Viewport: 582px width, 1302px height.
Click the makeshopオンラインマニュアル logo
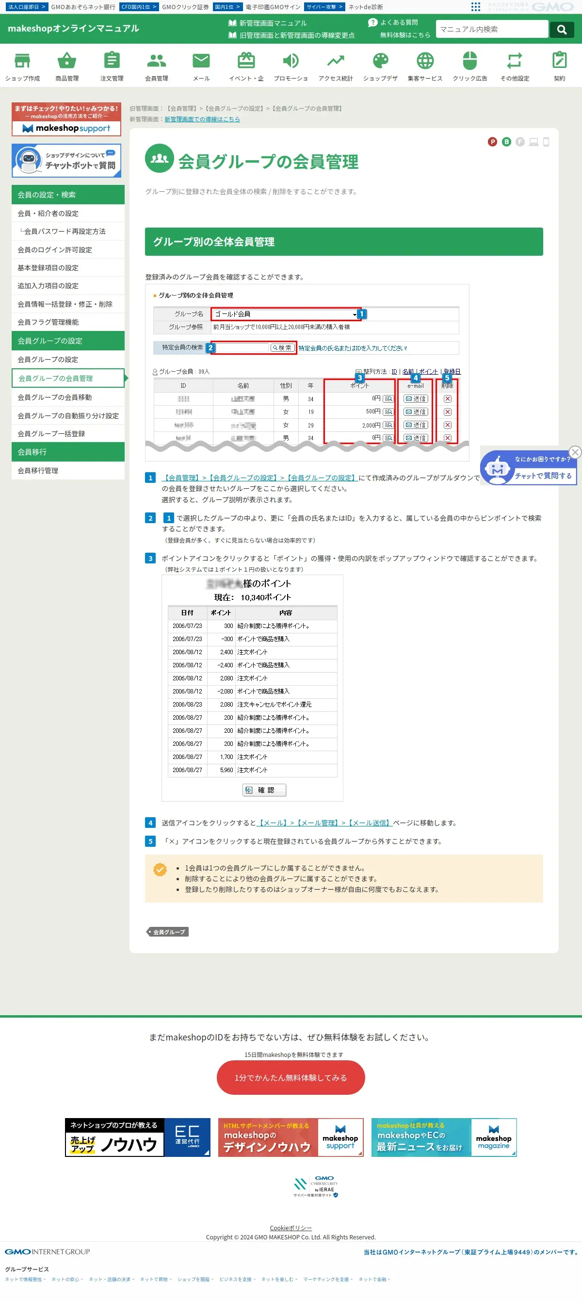(x=73, y=28)
